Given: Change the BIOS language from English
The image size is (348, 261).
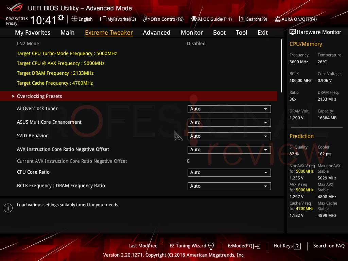Looking at the screenshot, I should click(82, 19).
